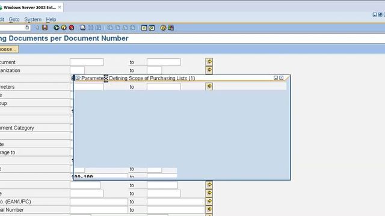385x216 pixels.
Task: Open the Goto menu
Action: [x=14, y=19]
